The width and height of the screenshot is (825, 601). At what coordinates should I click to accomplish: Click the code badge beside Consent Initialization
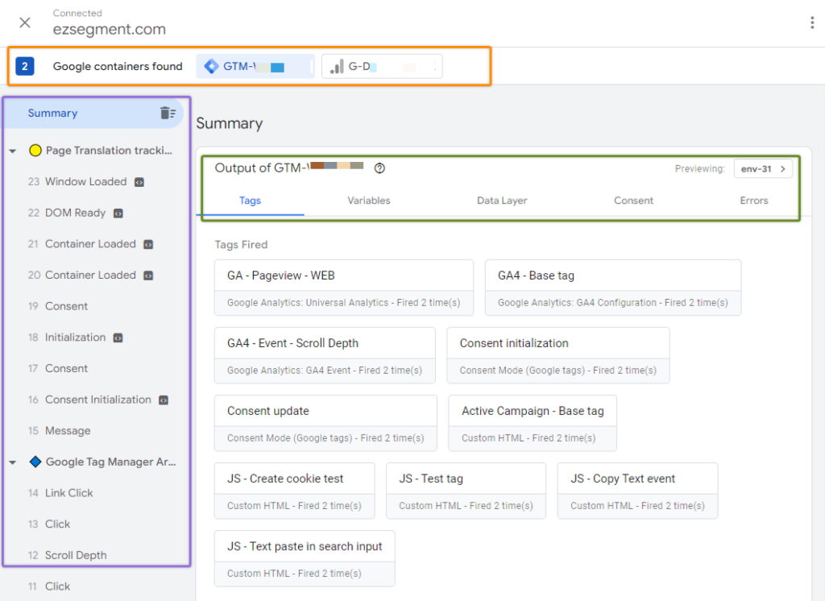coord(164,400)
